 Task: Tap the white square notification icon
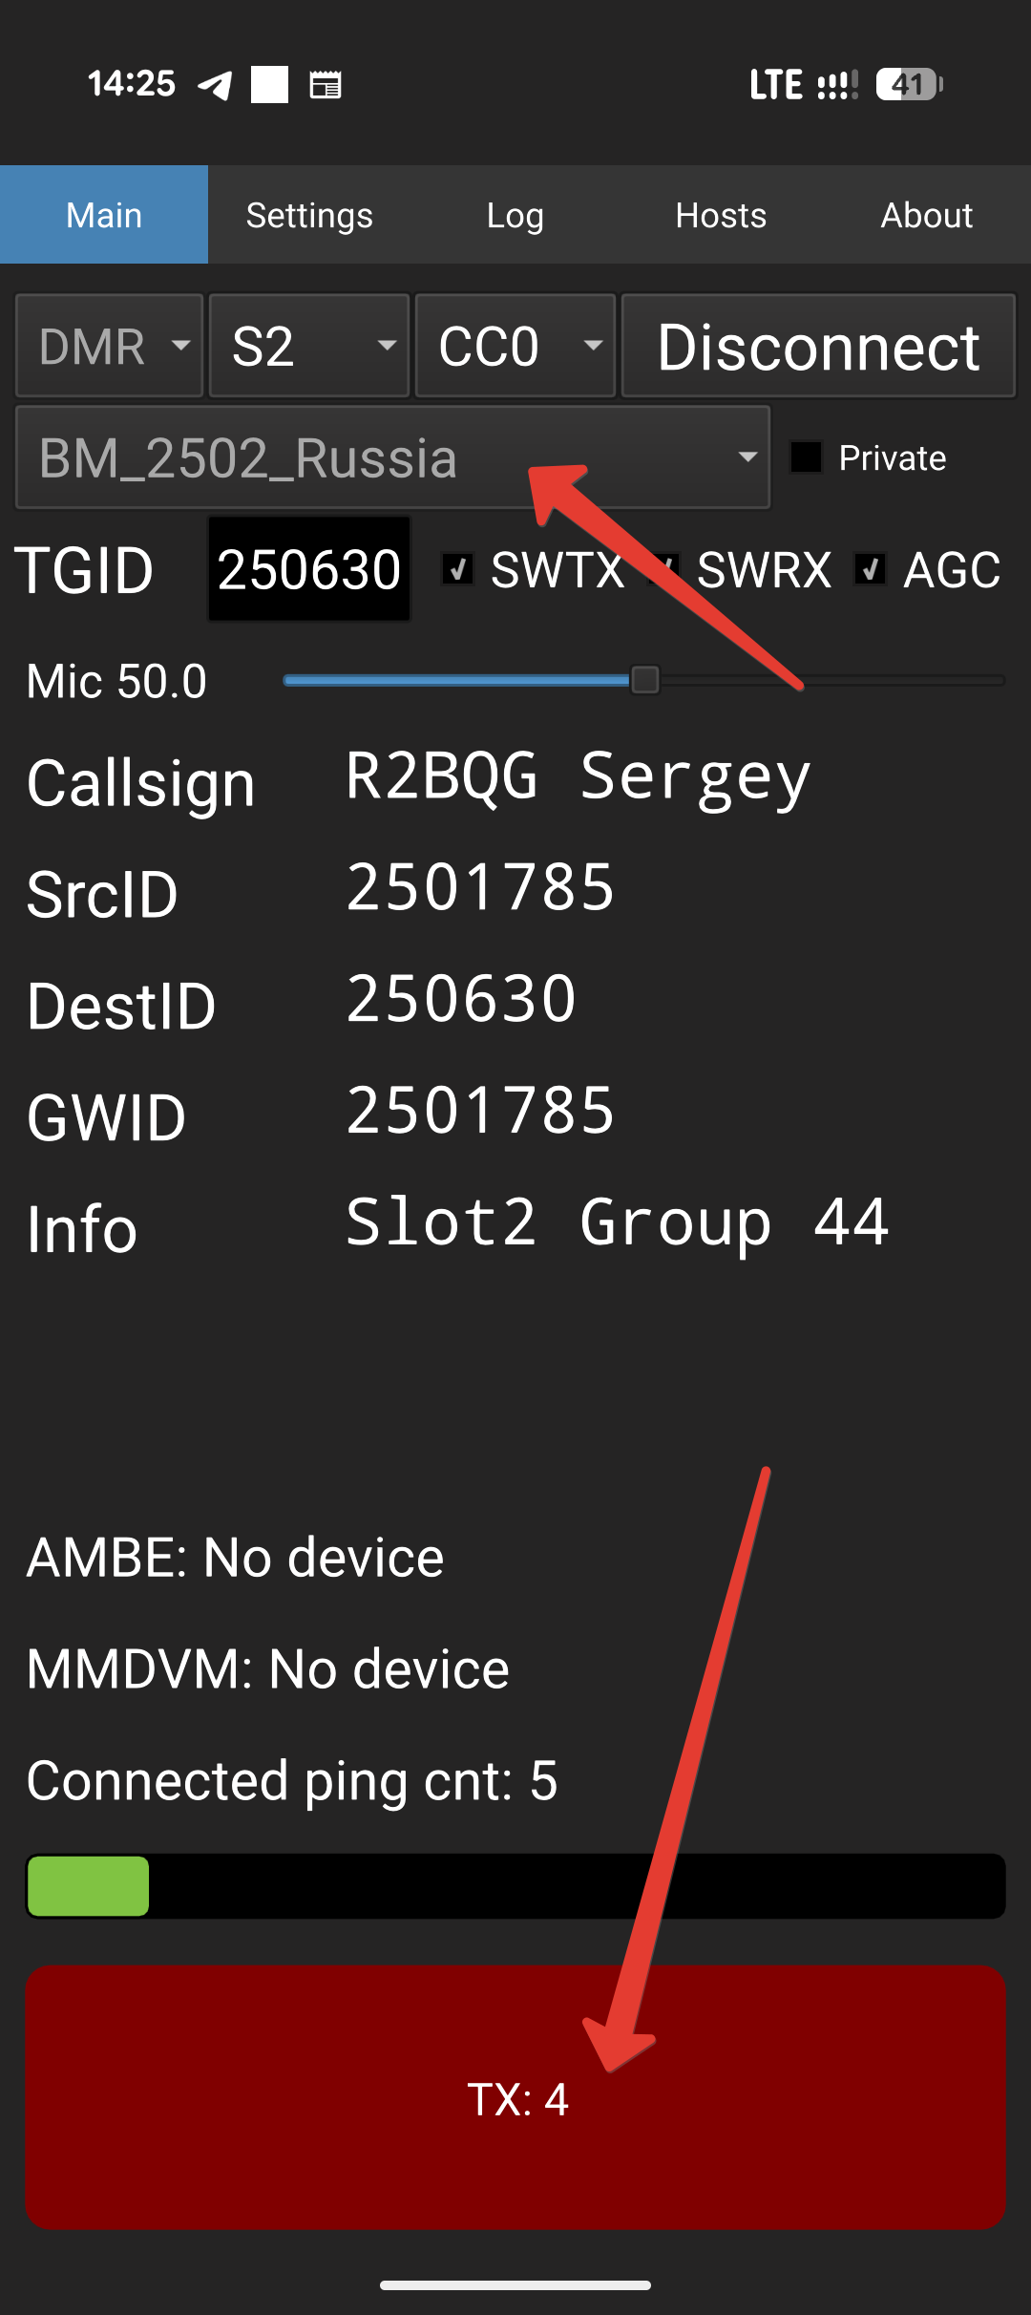point(269,85)
